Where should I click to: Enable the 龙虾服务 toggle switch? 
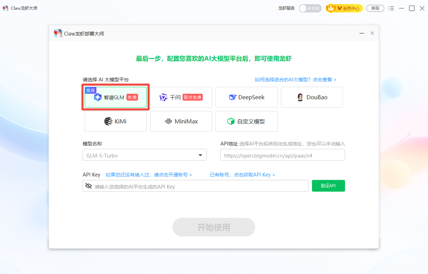[310, 8]
